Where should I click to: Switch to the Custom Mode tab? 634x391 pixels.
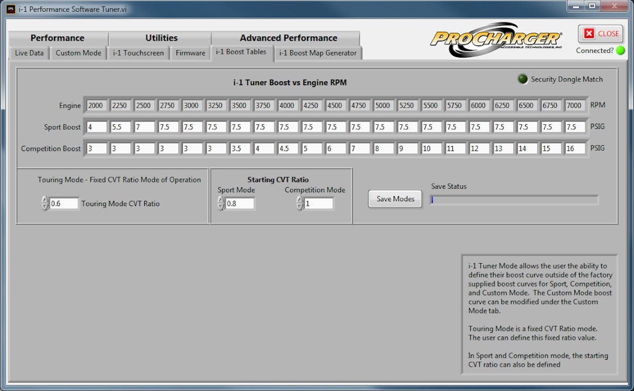click(78, 53)
